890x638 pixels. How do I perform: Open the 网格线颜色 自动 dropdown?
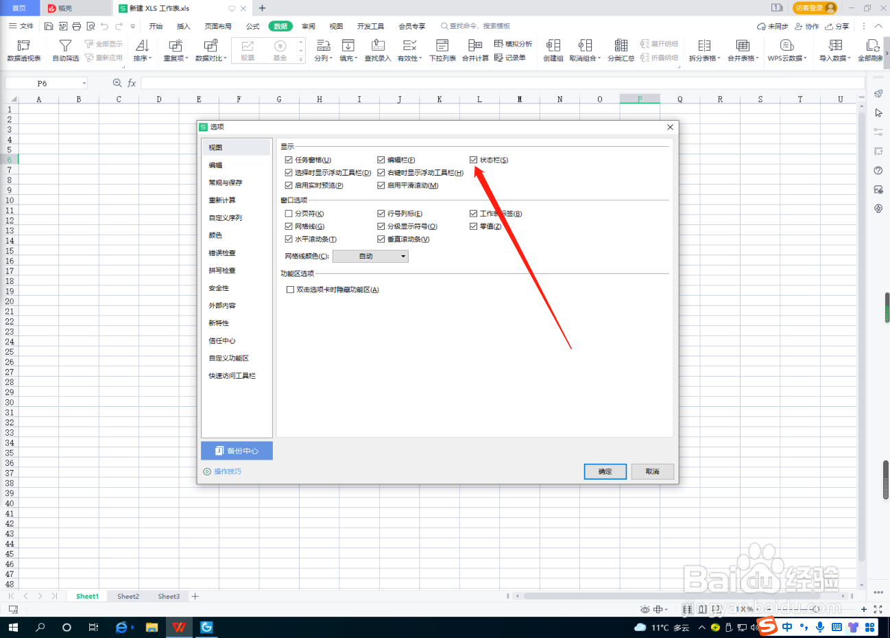point(370,256)
